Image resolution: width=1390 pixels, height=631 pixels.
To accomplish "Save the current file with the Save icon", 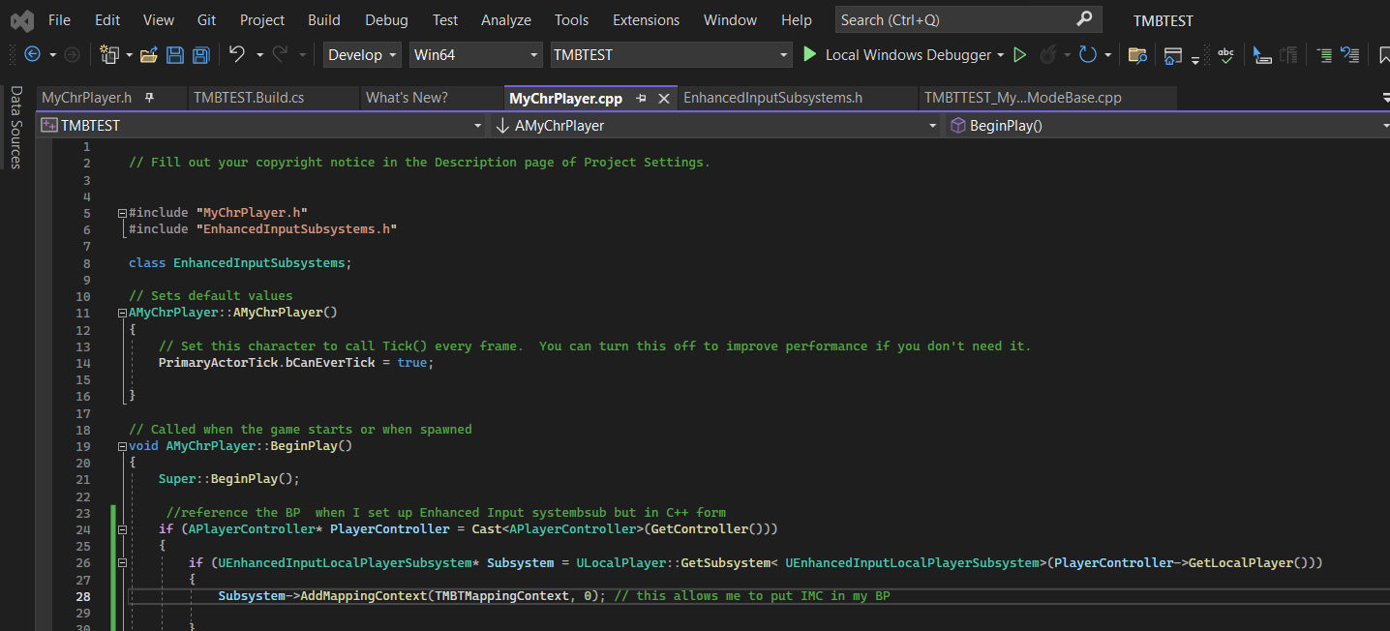I will [175, 55].
